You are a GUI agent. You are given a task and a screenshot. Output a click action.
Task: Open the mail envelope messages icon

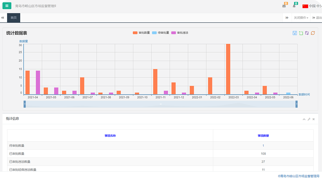coord(284,6)
